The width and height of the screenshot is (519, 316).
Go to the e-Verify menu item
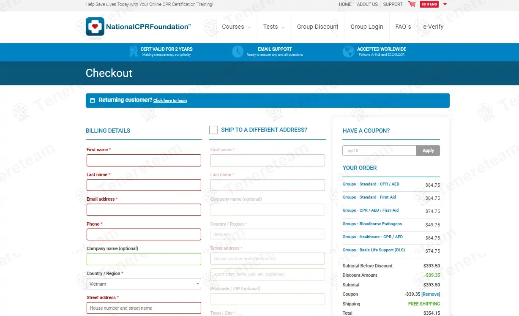[433, 27]
